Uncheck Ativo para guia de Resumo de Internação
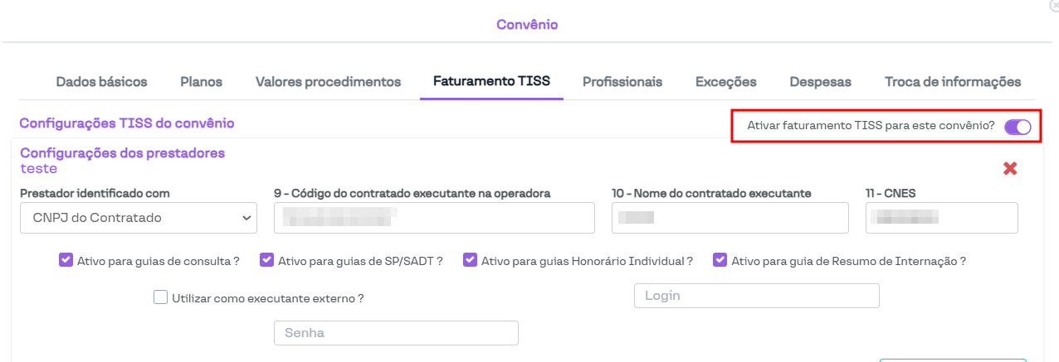Viewport: 1059px width, 362px height. pos(720,260)
